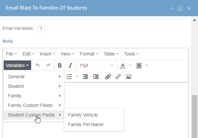Open the Edit menu
198x138 pixels.
(28, 54)
